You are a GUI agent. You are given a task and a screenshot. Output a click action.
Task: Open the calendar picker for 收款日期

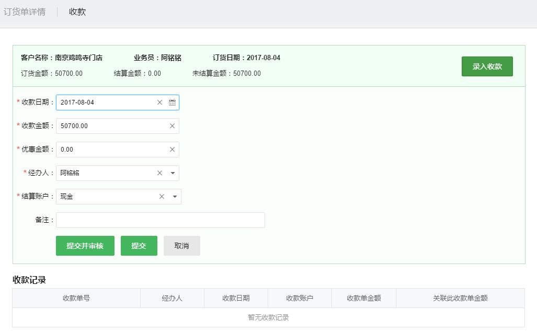(x=172, y=102)
